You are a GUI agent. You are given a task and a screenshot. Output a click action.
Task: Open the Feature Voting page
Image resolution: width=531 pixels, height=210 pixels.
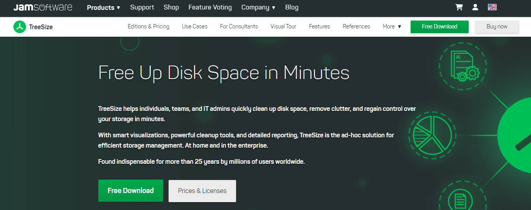click(x=210, y=7)
